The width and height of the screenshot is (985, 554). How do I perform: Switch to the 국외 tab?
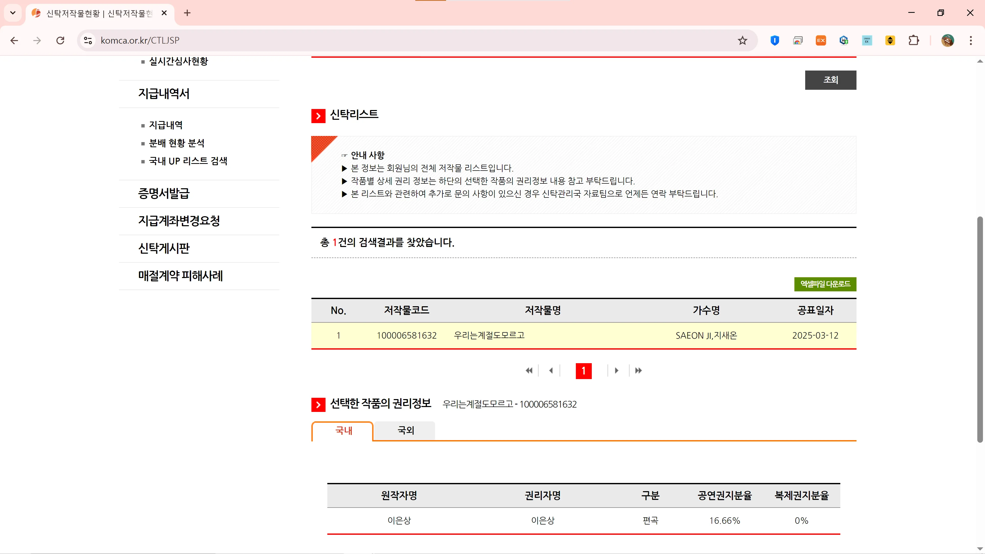[405, 431]
